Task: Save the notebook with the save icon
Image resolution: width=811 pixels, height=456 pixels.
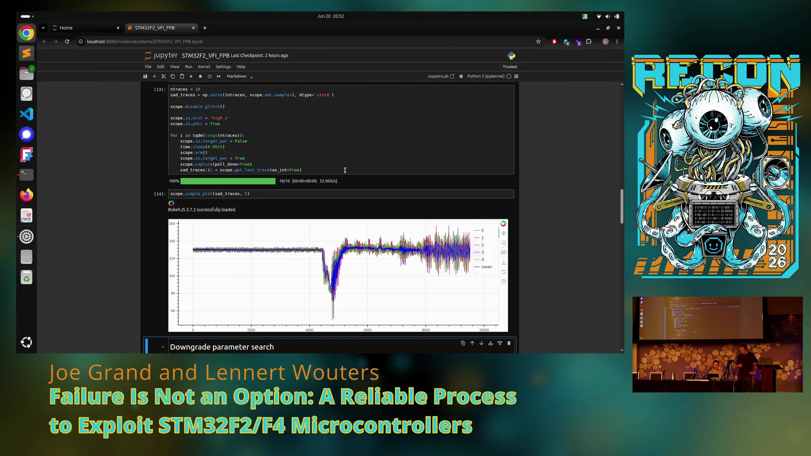Action: (145, 76)
